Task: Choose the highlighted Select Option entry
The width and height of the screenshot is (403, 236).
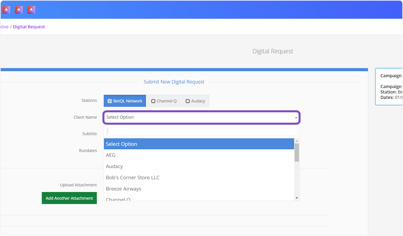Action: (199, 144)
